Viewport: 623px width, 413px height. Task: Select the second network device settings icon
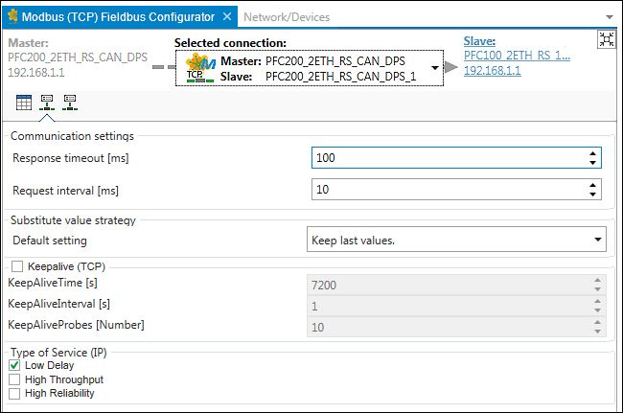click(70, 103)
